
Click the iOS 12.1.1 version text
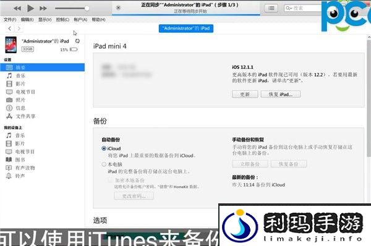pyautogui.click(x=242, y=67)
